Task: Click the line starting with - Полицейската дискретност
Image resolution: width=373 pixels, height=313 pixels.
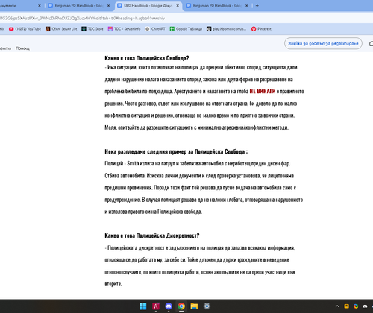Action: tap(200, 247)
